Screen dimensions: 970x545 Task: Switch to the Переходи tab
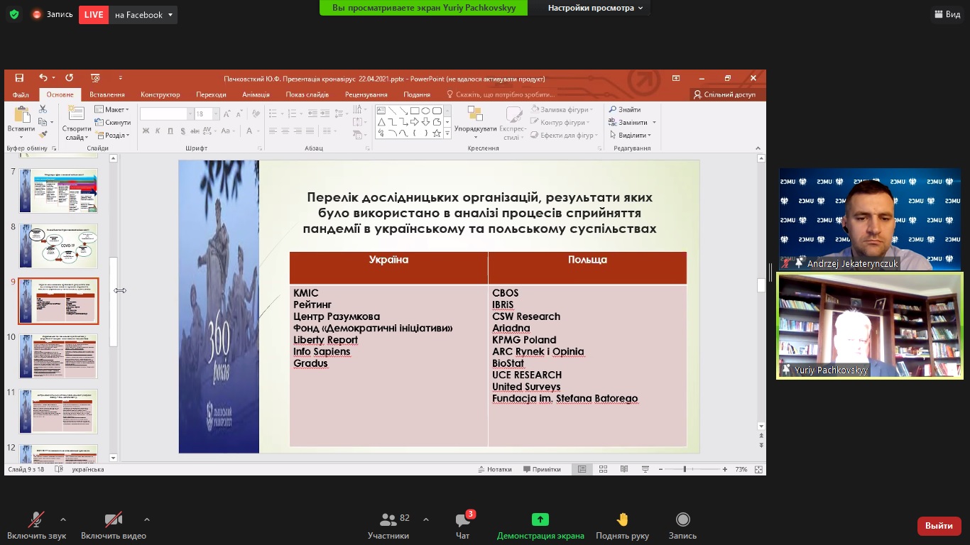coord(211,94)
